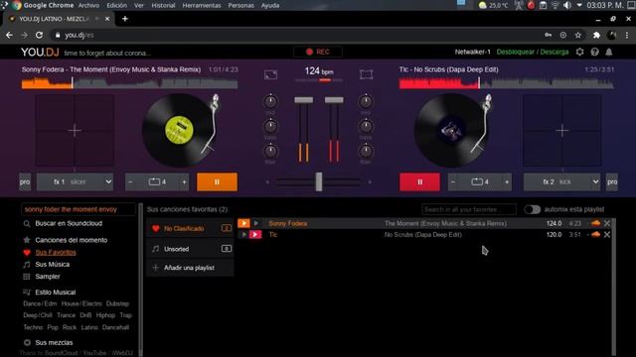Load Tlc to right deck red play
Screen dimensions: 636x357
[x=255, y=234]
